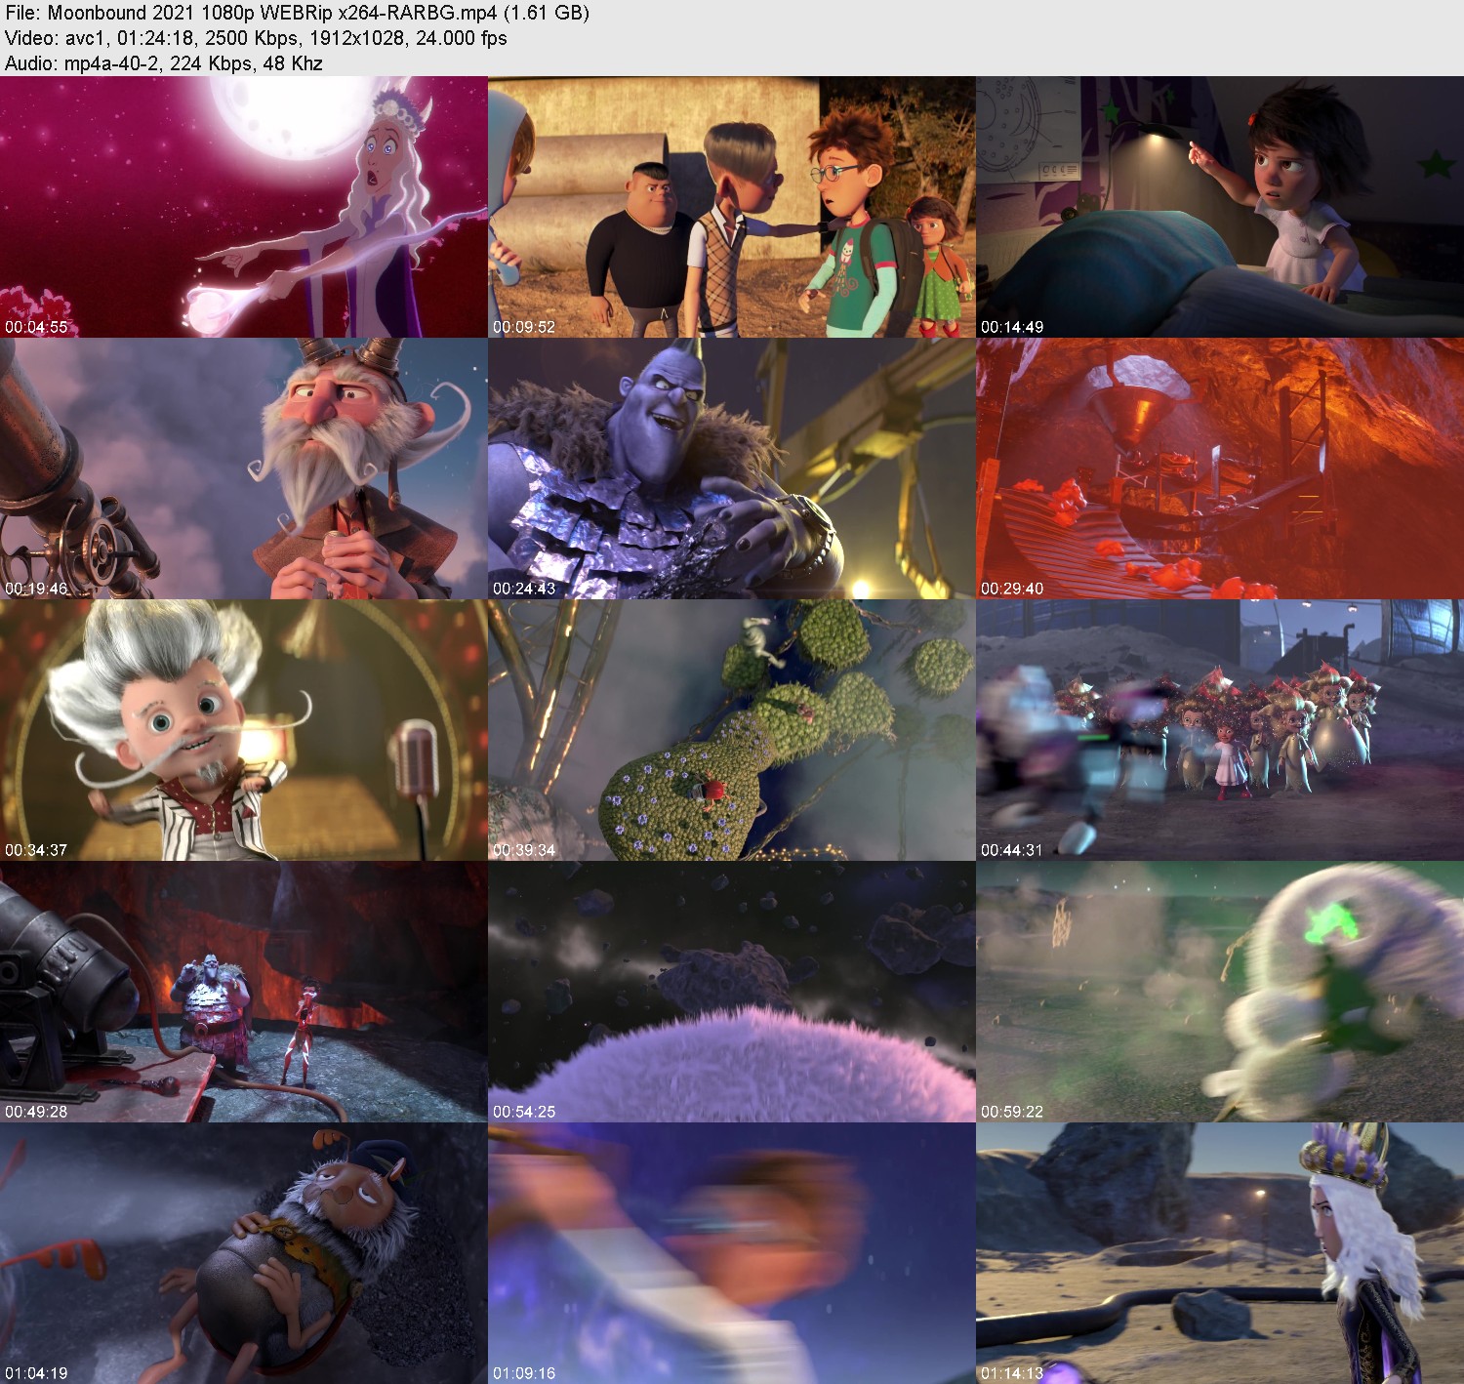Screen dimensions: 1464x1384
Task: Pick the thumbnail at 00:54:25
Action: tap(731, 992)
